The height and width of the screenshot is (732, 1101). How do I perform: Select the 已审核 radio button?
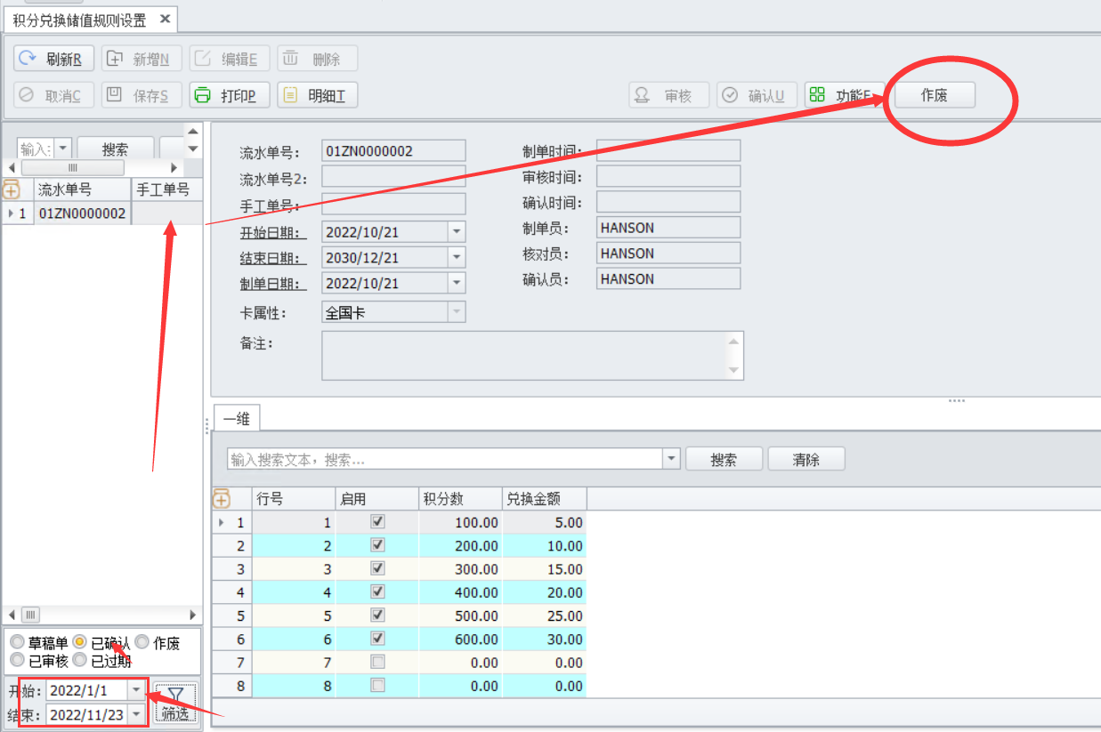coord(17,660)
